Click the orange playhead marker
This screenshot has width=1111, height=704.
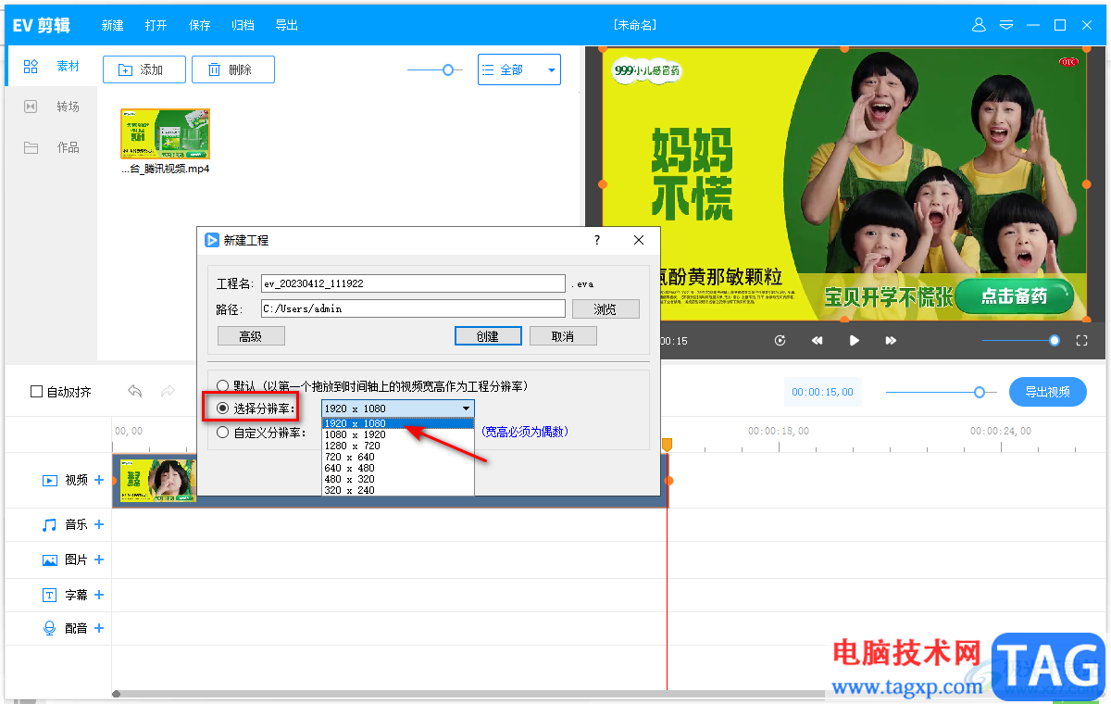pyautogui.click(x=667, y=445)
